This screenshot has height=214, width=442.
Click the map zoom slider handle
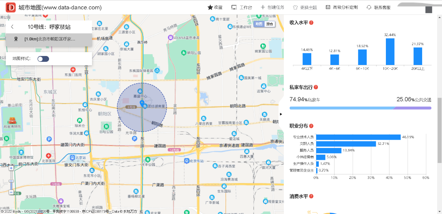[x=11, y=181]
